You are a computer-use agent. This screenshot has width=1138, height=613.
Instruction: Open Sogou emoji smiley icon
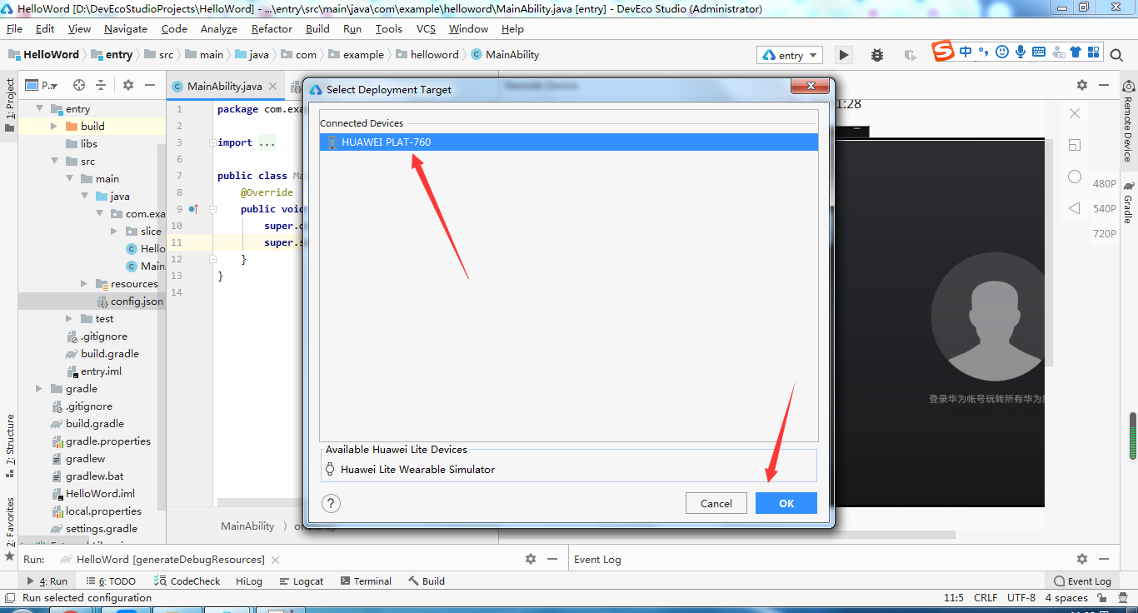(1002, 52)
